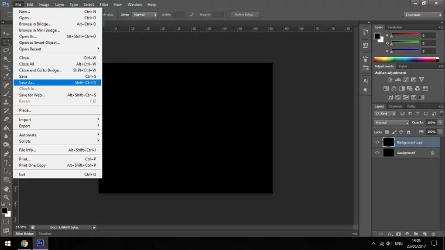Expand the Open Recent submenu
The width and height of the screenshot is (445, 250).
click(x=57, y=49)
